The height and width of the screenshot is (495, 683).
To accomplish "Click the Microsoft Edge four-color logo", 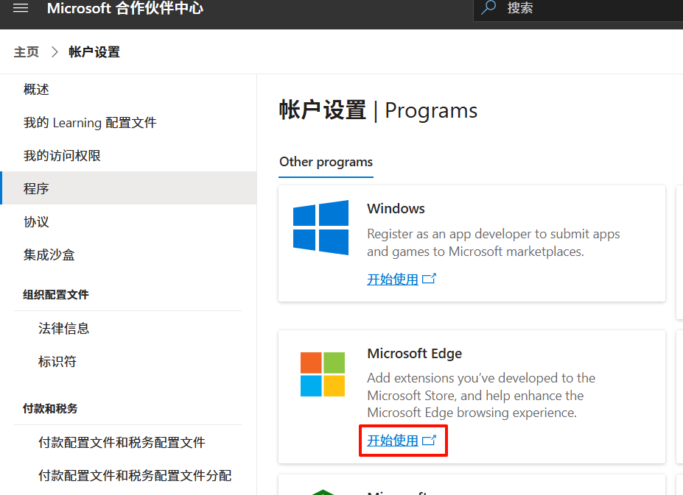I will [x=322, y=374].
